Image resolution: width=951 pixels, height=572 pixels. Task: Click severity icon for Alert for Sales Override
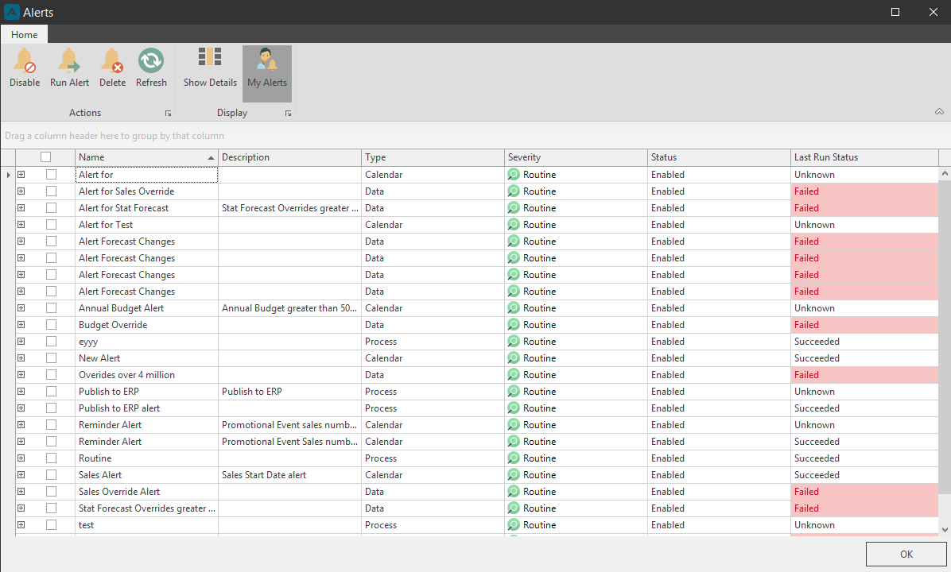click(514, 191)
